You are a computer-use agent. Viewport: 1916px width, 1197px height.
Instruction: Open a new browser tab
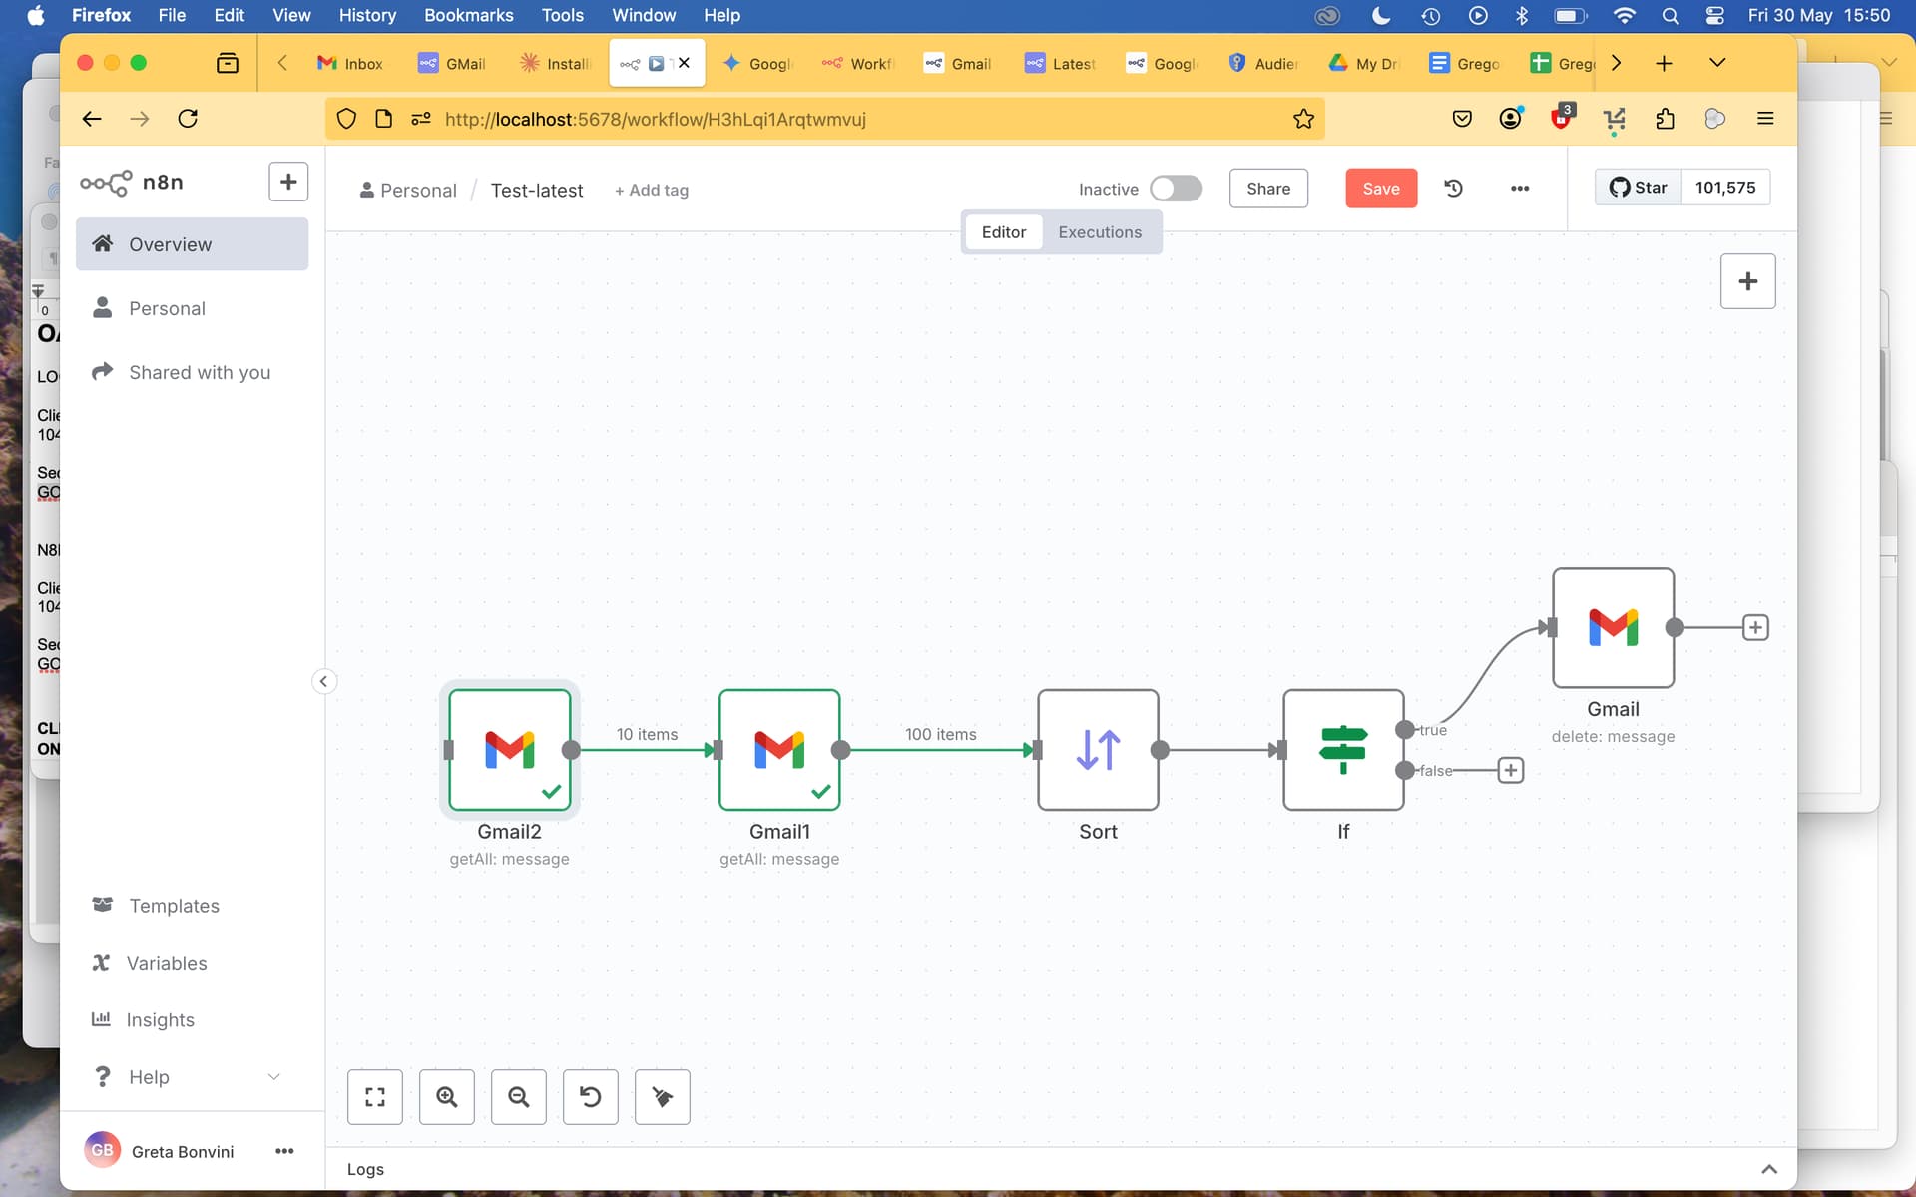[x=1664, y=63]
